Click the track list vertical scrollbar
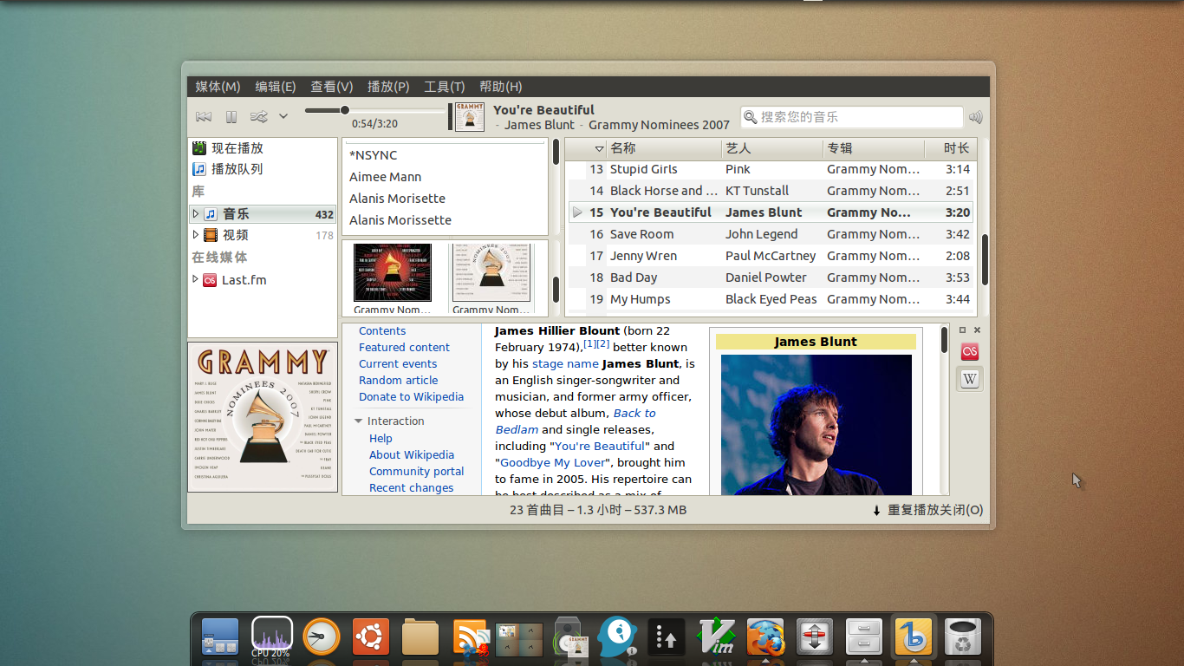This screenshot has height=666, width=1184. pos(985,260)
